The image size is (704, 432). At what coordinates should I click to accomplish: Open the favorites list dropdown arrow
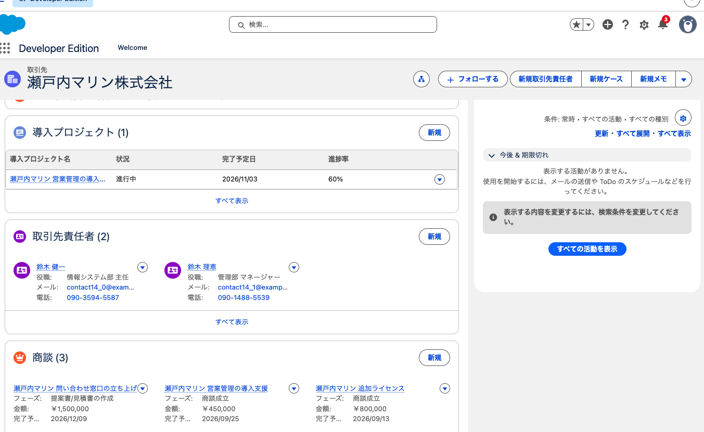(588, 24)
